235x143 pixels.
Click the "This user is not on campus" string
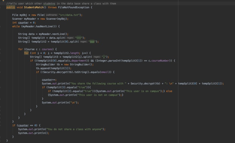pos(98,95)
